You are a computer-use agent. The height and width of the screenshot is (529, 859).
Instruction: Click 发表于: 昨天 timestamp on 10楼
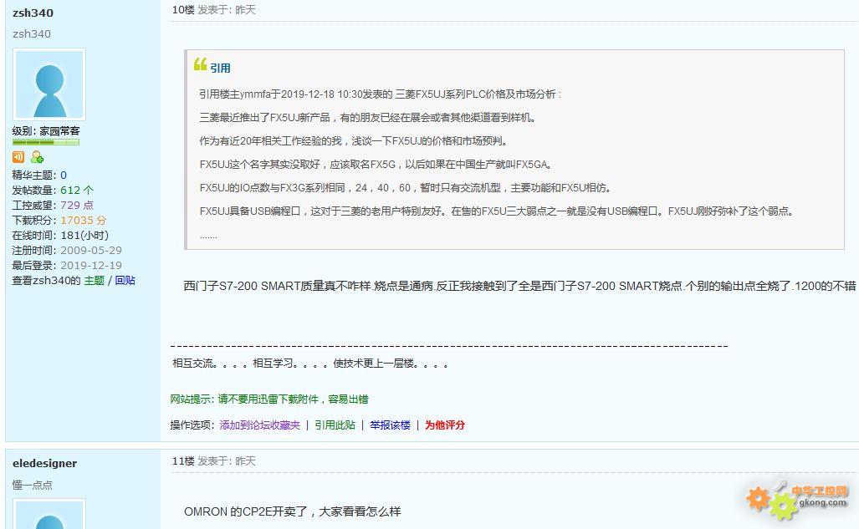pyautogui.click(x=227, y=10)
